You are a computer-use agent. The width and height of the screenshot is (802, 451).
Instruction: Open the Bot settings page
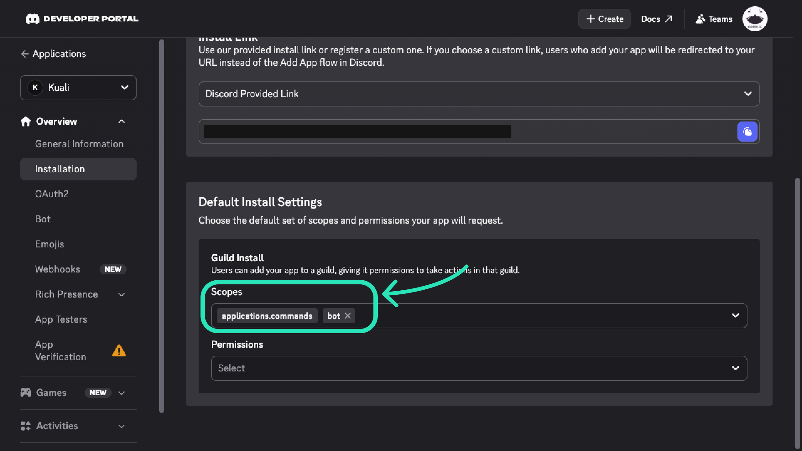pos(43,219)
